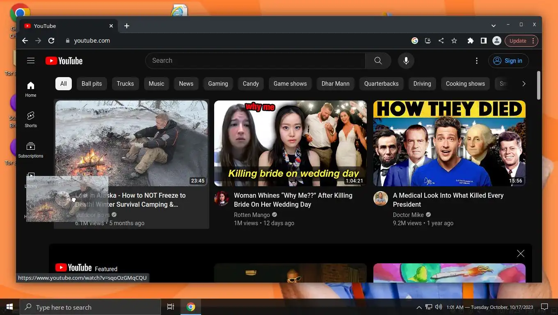The image size is (558, 315).
Task: Select the All filter chip
Action: 64,84
